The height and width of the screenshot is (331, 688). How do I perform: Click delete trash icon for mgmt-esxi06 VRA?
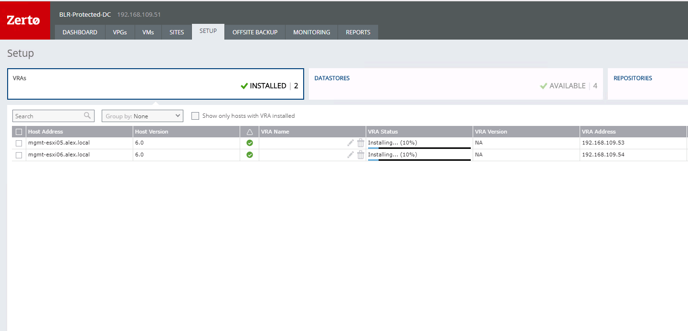[360, 155]
